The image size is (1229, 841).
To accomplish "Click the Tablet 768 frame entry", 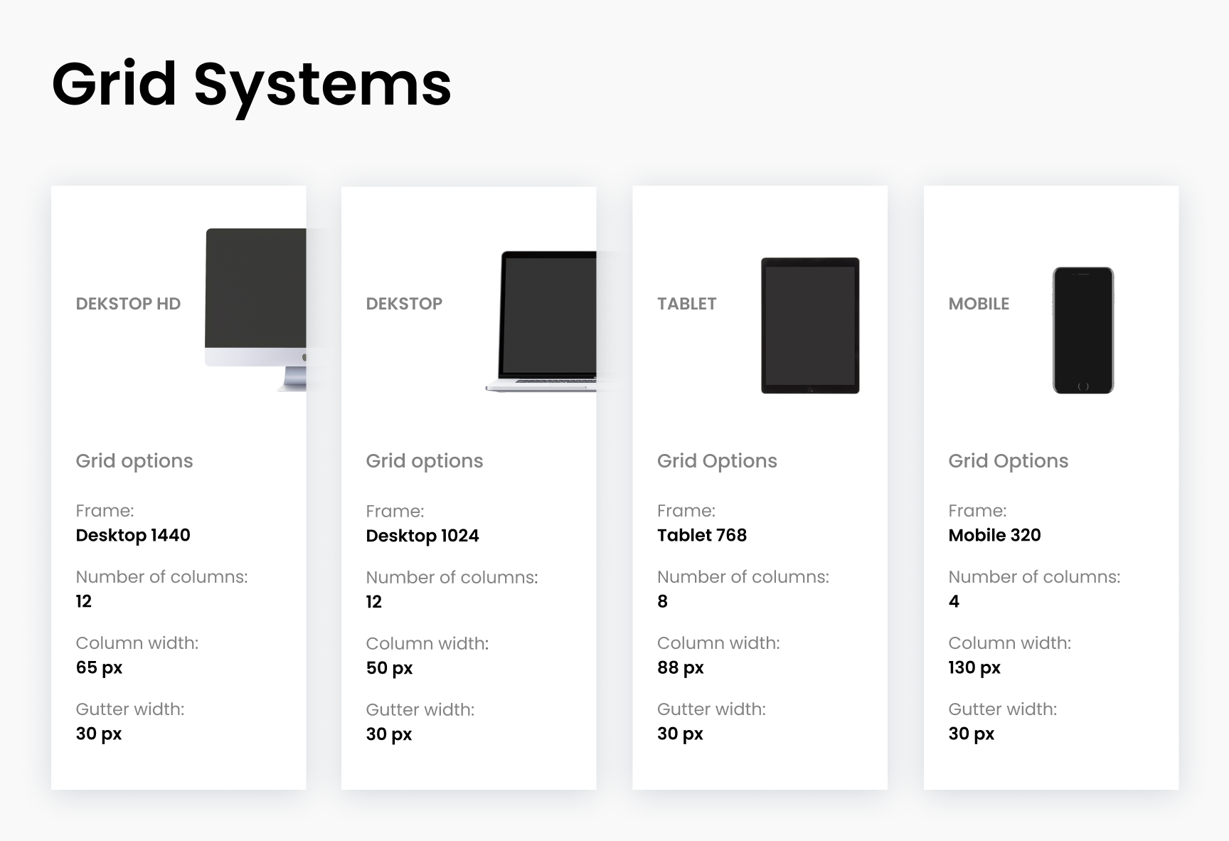I will click(702, 535).
